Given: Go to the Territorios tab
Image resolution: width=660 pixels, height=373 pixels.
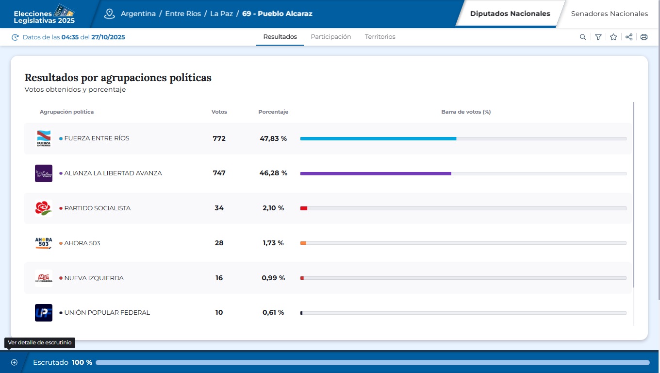Looking at the screenshot, I should (x=380, y=37).
